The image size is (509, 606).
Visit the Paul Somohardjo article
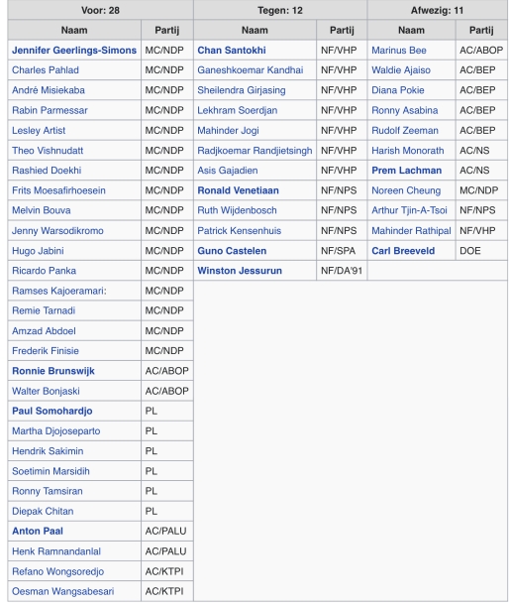click(x=52, y=411)
